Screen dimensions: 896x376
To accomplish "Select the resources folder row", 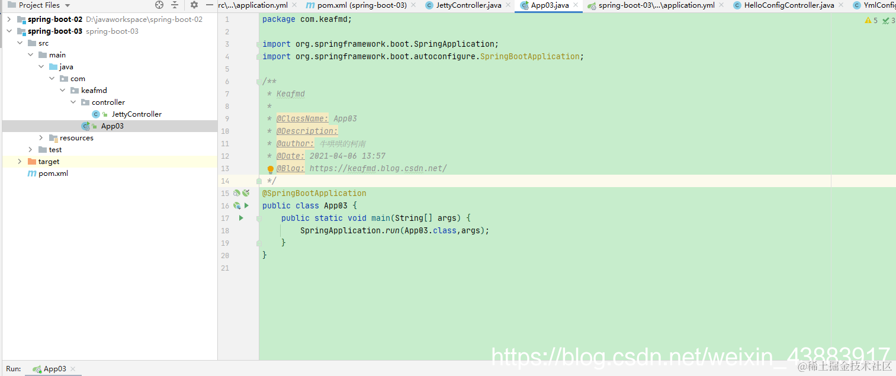I will click(x=110, y=138).
